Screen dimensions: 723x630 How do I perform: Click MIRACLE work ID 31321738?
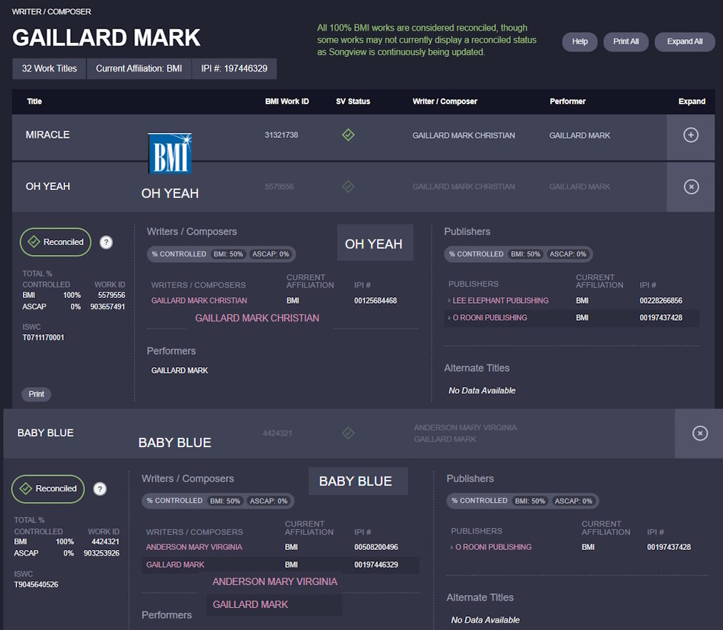281,135
